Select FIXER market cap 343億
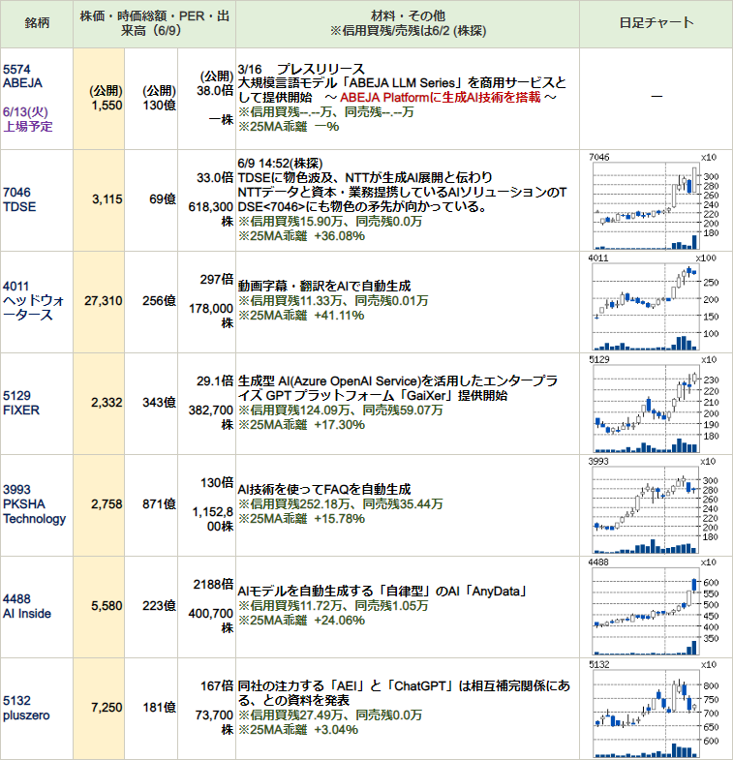The height and width of the screenshot is (760, 733). [159, 403]
